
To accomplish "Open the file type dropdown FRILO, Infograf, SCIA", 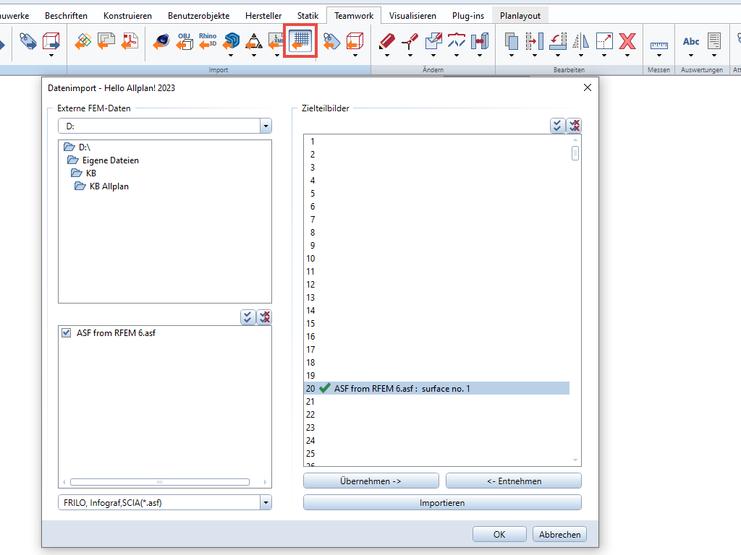I will 266,502.
